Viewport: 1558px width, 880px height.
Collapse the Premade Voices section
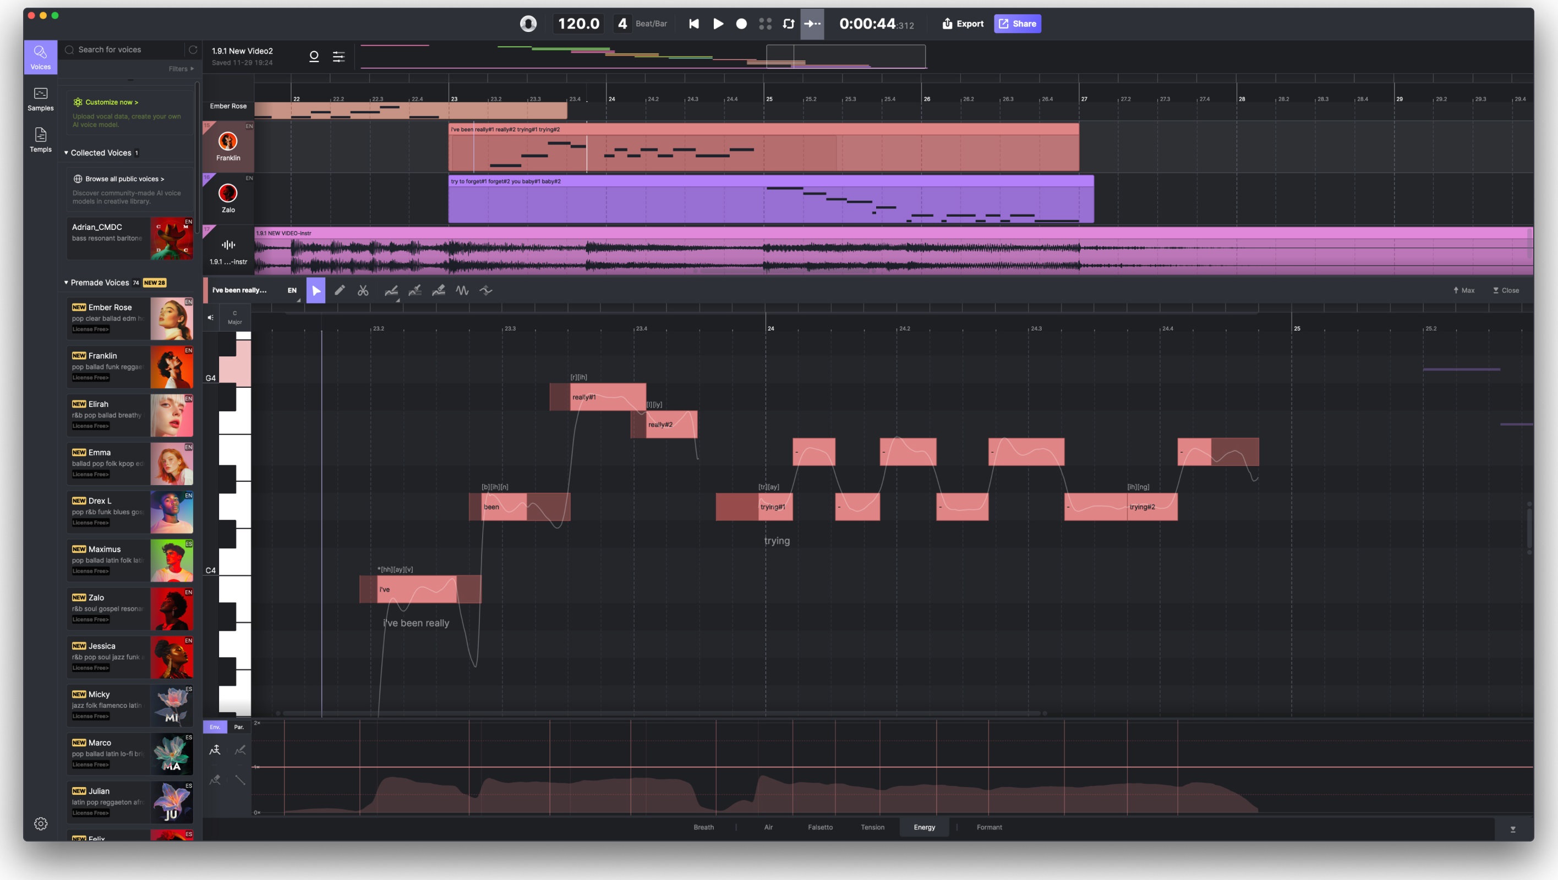point(67,282)
